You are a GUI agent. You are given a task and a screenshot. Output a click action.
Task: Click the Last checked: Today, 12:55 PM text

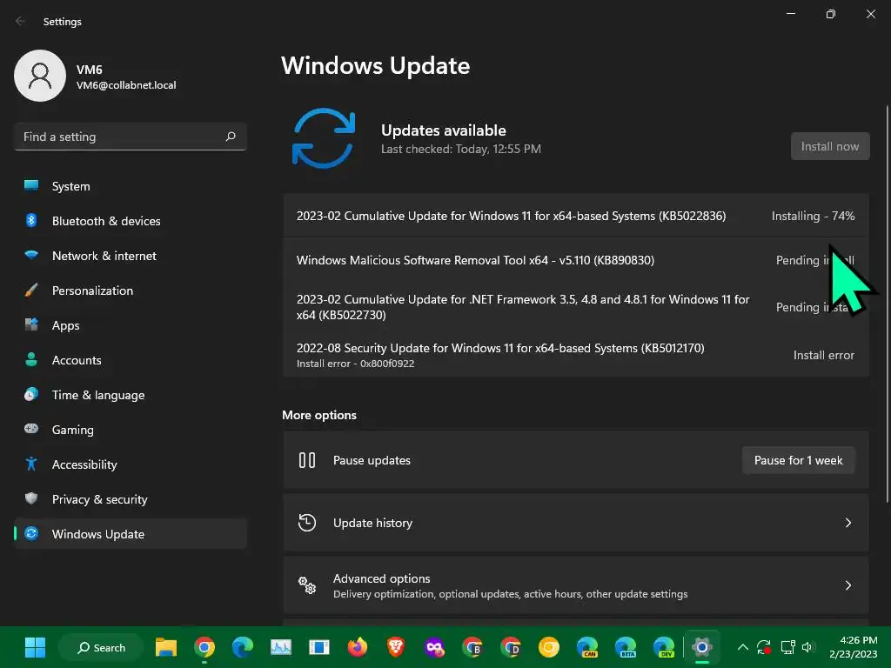coord(461,149)
